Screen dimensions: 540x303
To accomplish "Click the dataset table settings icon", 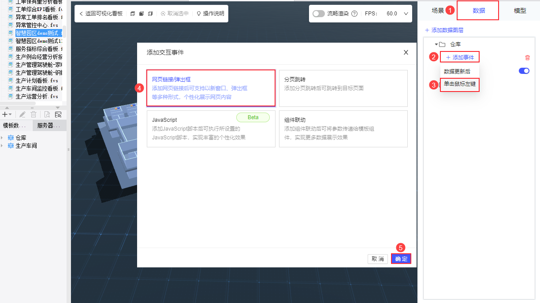I will [x=58, y=114].
